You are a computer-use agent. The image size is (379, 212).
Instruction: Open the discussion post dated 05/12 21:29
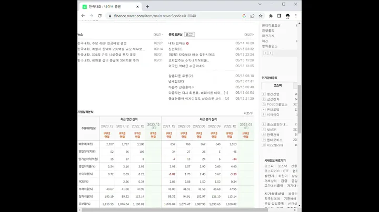click(198, 99)
